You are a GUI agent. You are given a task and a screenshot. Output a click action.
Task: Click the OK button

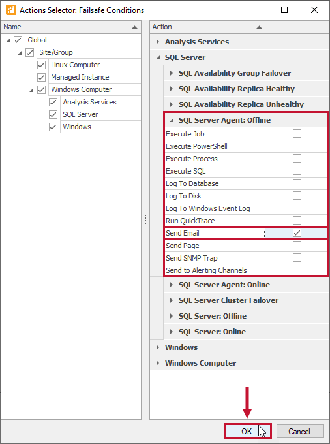[x=247, y=431]
